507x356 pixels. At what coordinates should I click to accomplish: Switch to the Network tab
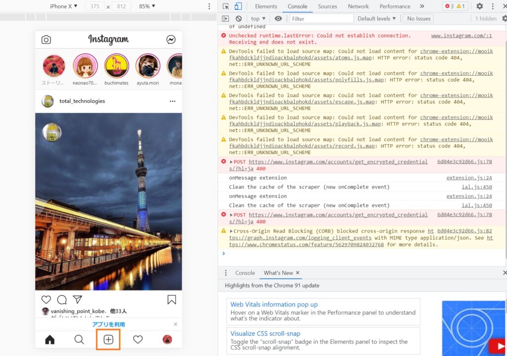click(x=358, y=6)
